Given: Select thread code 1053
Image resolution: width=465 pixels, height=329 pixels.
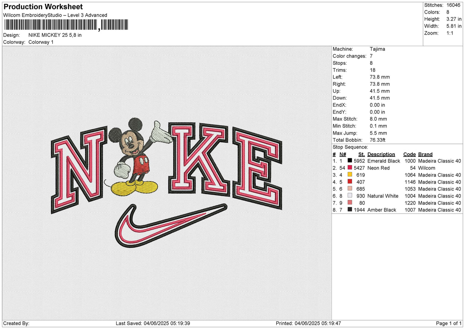Looking at the screenshot, I should tap(410, 189).
